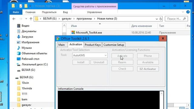Screen dimensions: 194x109
Task: Click the Rearm button
Action: click(122, 62)
